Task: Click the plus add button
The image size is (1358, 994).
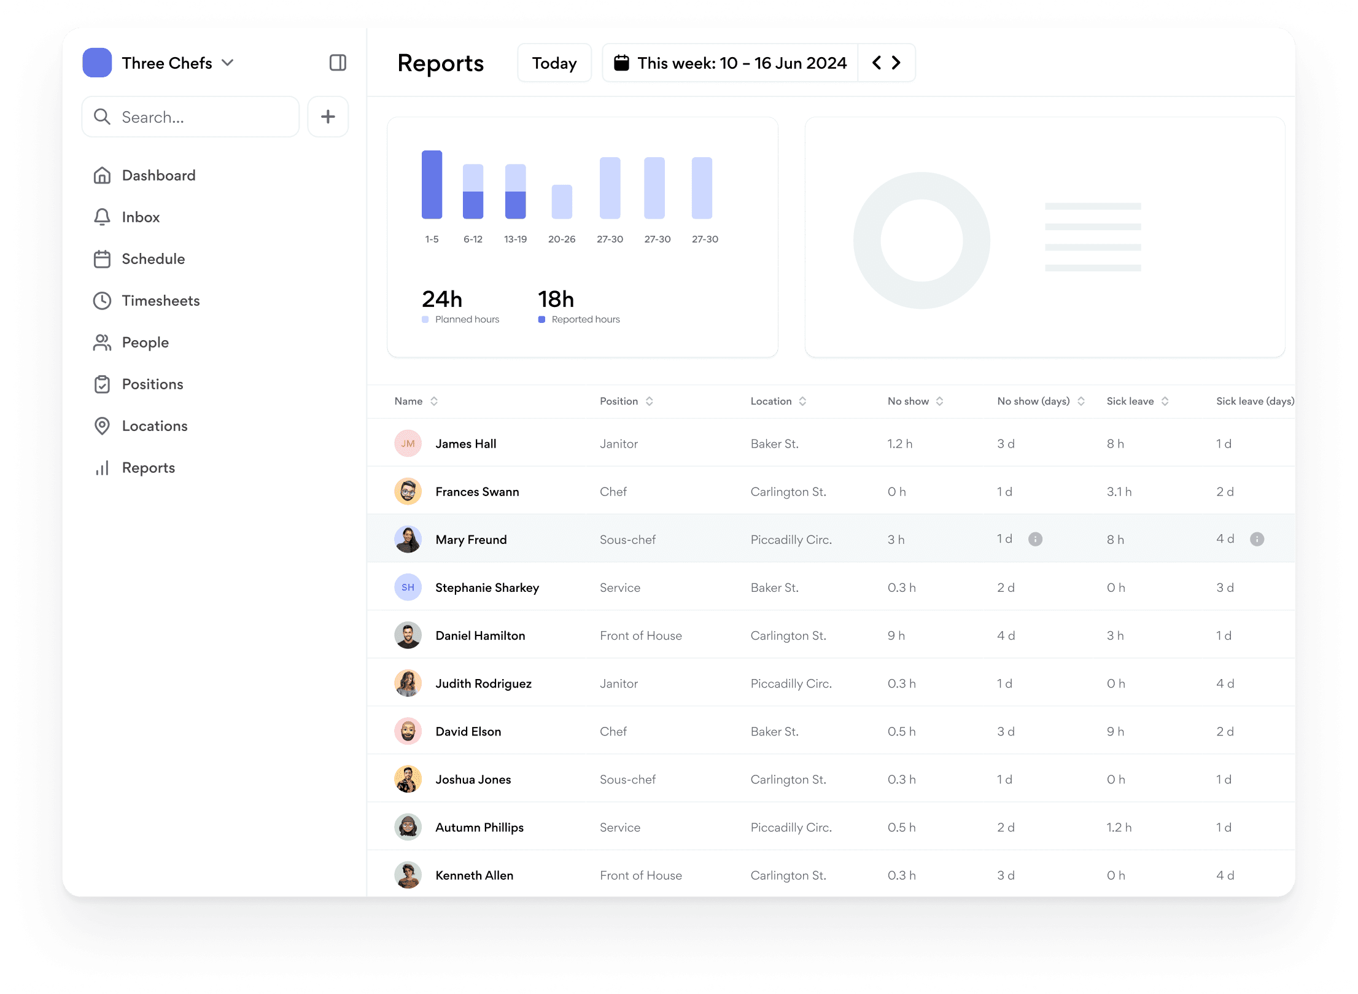Action: (x=328, y=117)
